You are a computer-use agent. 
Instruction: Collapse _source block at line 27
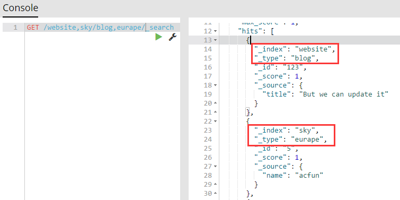(x=215, y=167)
